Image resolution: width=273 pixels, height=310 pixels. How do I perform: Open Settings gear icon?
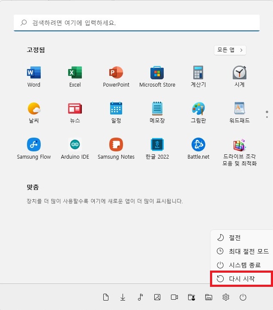point(225,297)
